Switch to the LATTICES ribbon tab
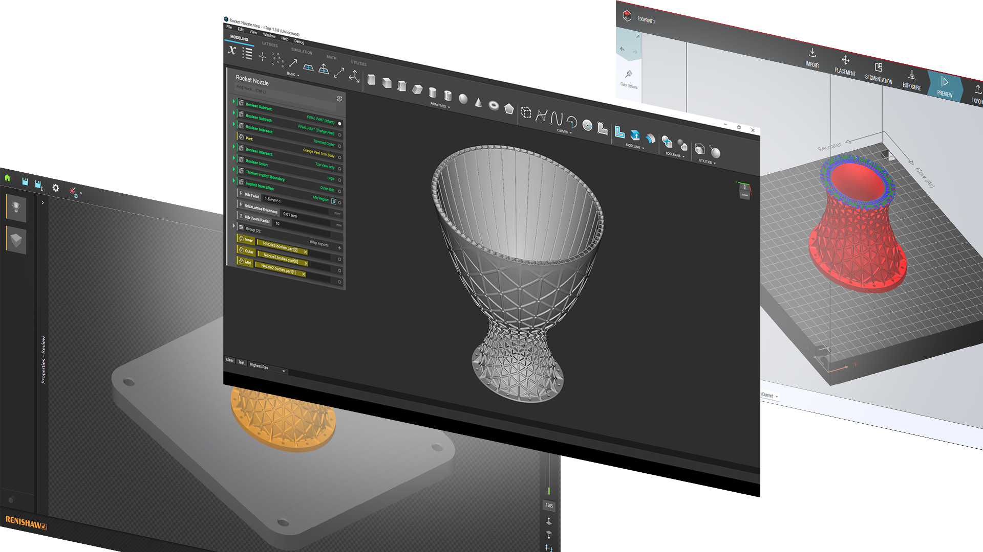 (x=270, y=44)
